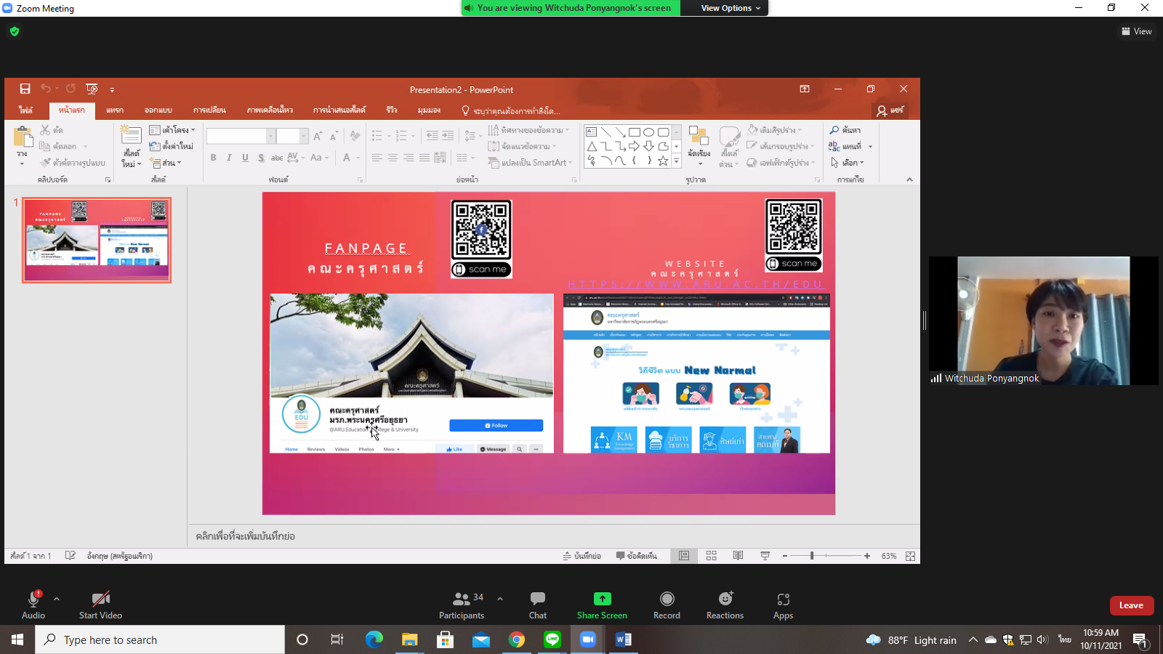Click the Cut scissors icon
This screenshot has height=654, width=1163.
click(x=45, y=129)
